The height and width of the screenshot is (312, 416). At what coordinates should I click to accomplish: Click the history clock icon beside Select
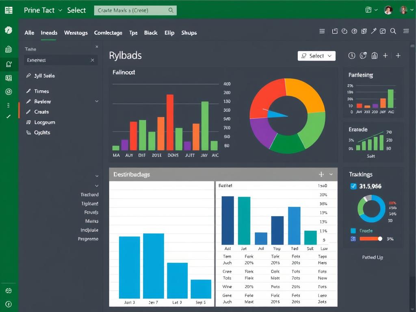point(351,55)
